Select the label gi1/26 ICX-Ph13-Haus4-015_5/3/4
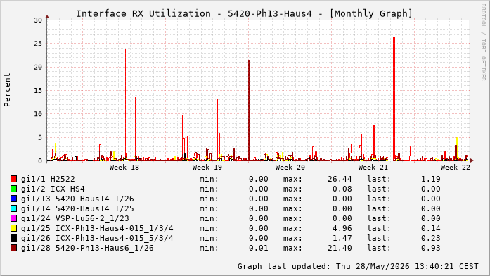The image size is (490, 276). pos(97,238)
